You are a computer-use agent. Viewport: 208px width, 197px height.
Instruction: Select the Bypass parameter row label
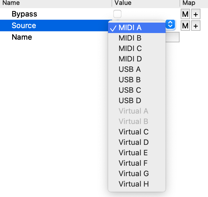(x=24, y=14)
